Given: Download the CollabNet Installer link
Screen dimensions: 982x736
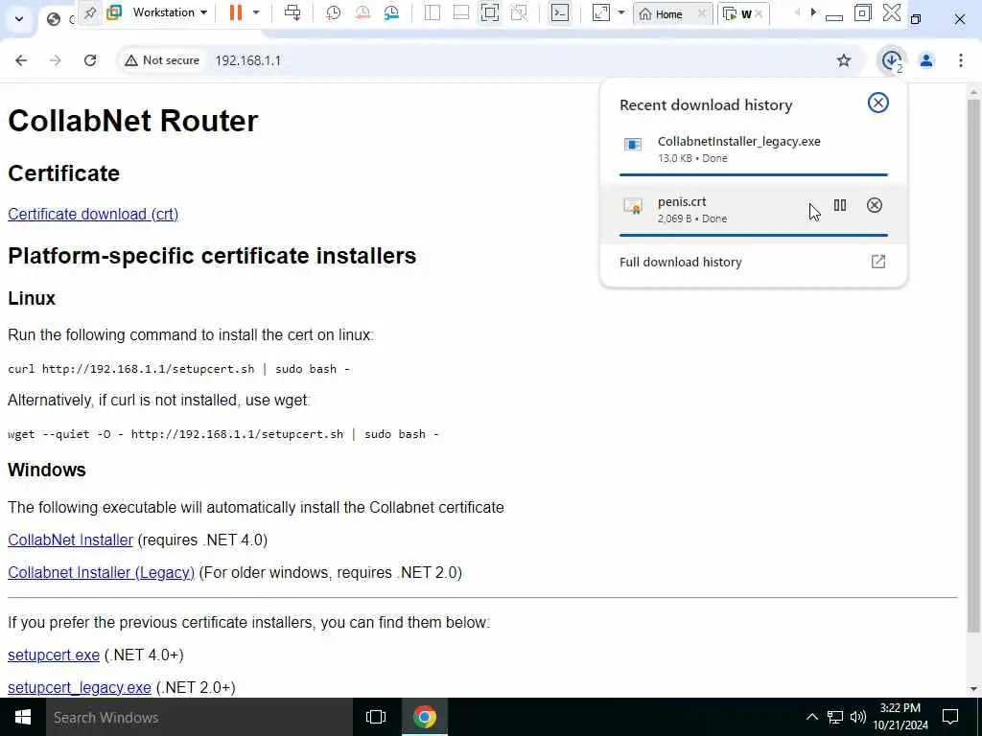Looking at the screenshot, I should point(70,540).
